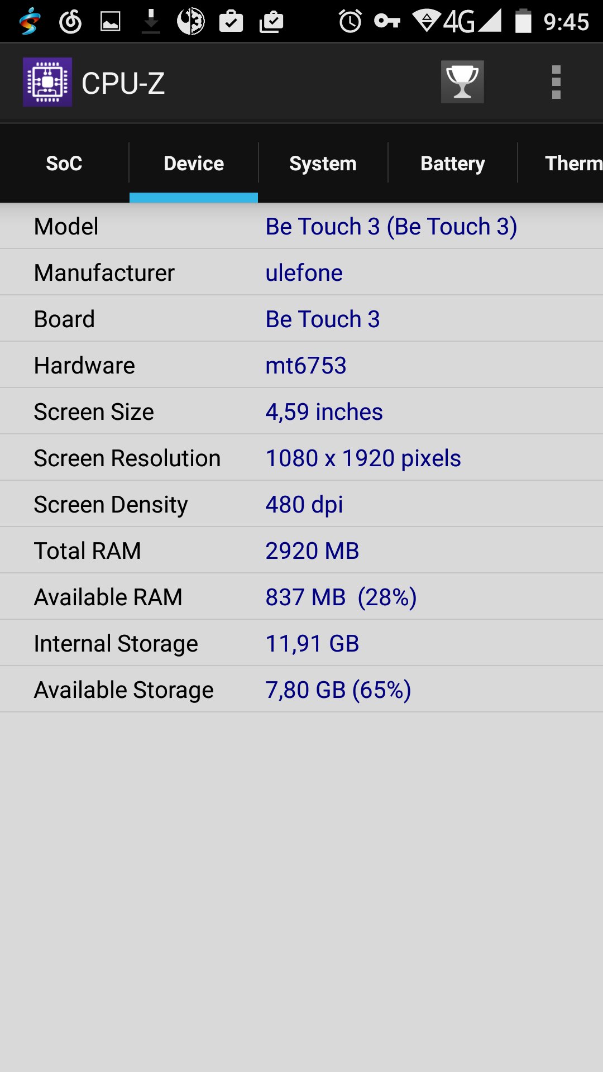Tap the VPN key status icon

387,21
